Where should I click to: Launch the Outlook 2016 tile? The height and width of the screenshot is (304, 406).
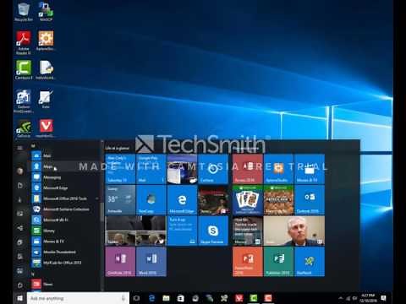point(310,200)
